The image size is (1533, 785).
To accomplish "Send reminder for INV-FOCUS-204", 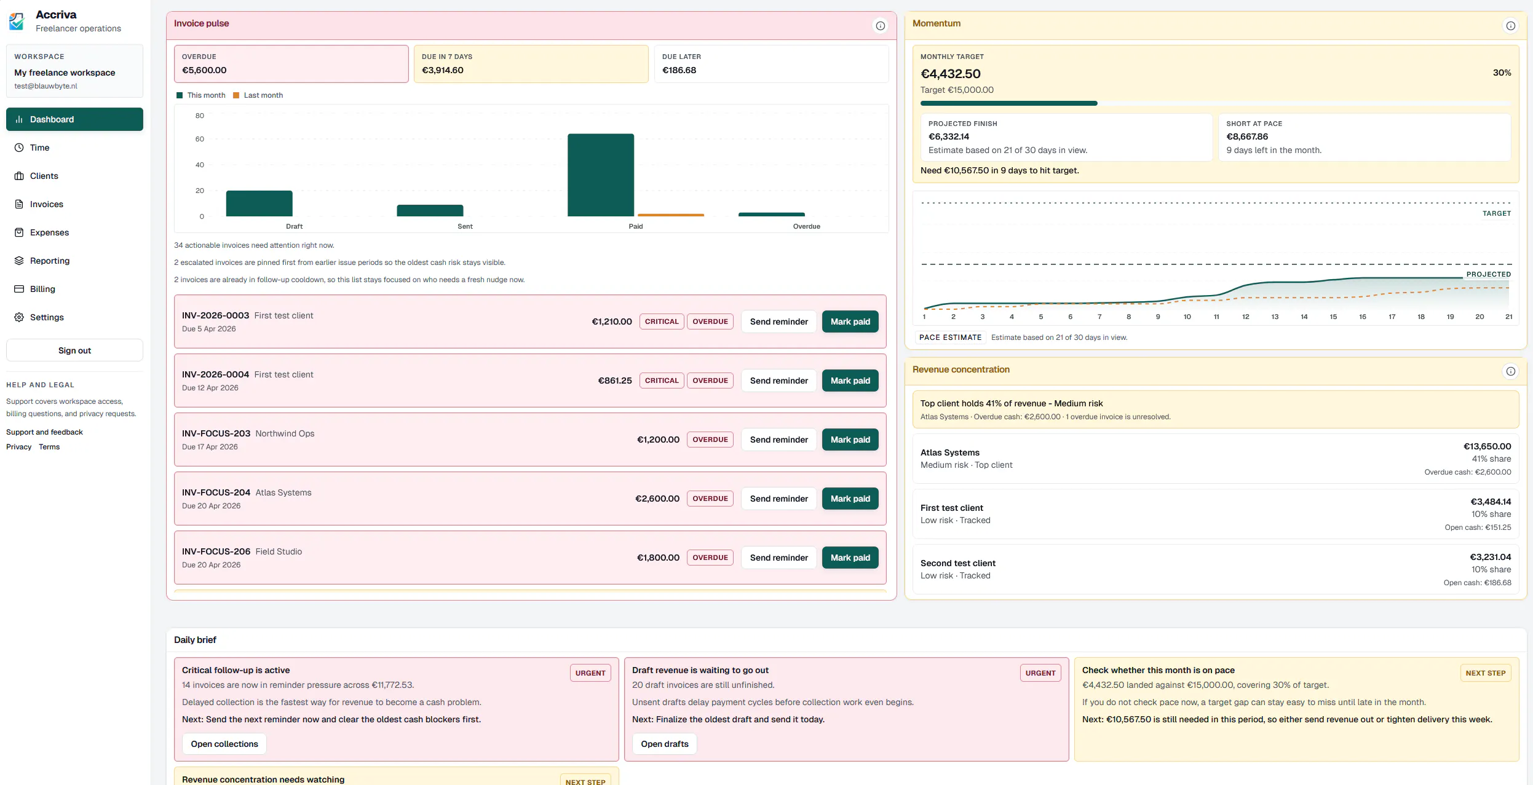I will pos(779,499).
